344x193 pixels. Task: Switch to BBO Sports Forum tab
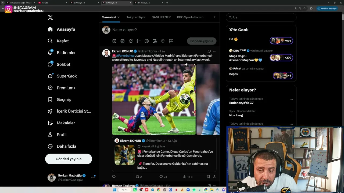(x=190, y=17)
